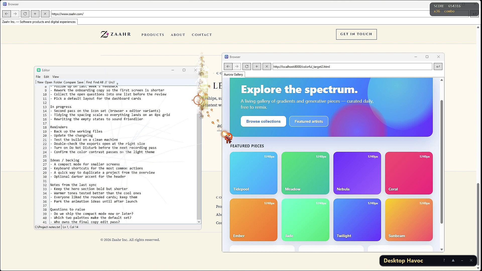Screen dimensions: 482x271
Task: Click the Aurora Gallery vertical scrollbar thumb
Action: (x=442, y=162)
